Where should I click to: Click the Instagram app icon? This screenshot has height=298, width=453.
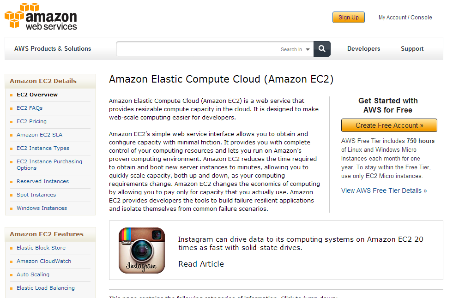[x=142, y=250]
